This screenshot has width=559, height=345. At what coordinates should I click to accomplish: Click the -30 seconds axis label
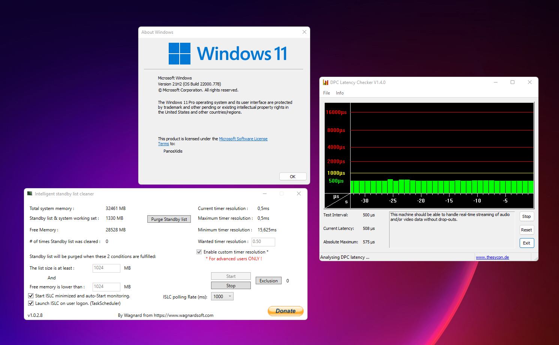pos(364,201)
